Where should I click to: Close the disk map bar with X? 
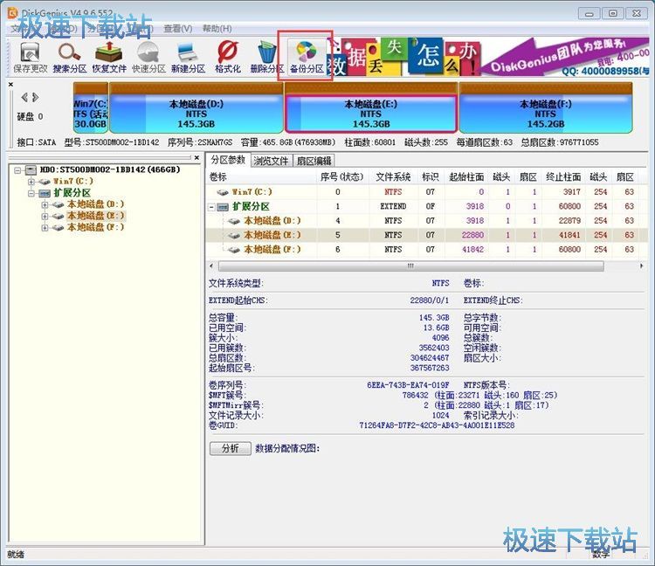point(10,85)
